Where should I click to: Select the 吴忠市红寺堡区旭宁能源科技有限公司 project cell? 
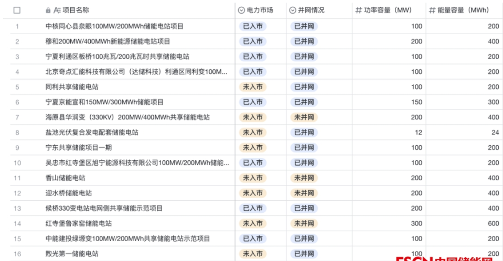(x=138, y=163)
